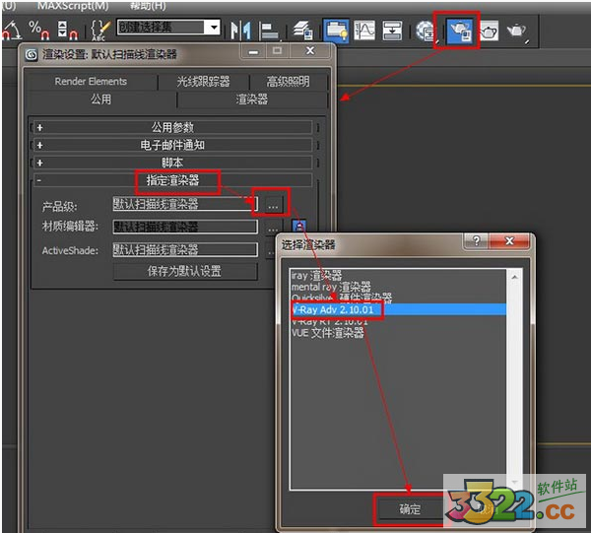Switch to the Render Elements tab
591x533 pixels.
coord(91,82)
